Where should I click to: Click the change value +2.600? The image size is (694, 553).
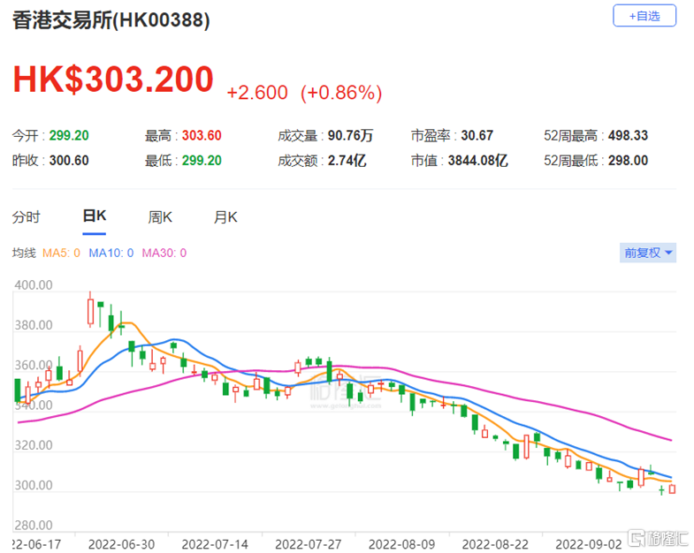click(x=257, y=93)
